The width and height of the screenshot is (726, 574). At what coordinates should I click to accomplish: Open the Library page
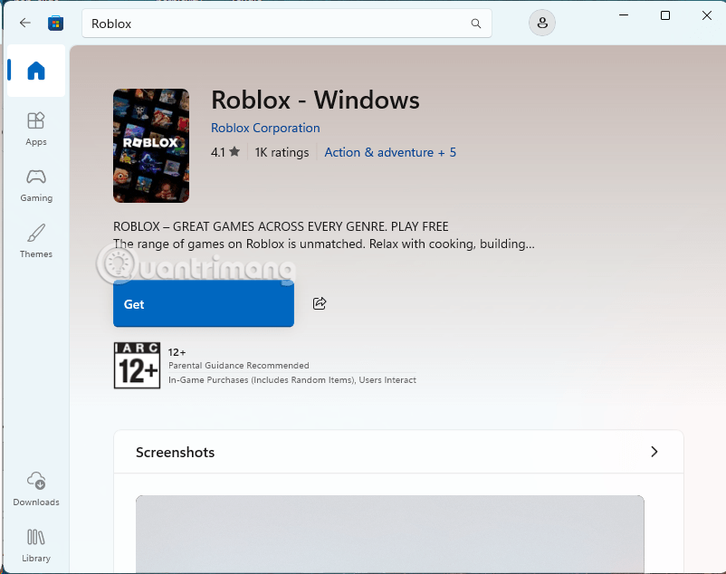pos(36,545)
